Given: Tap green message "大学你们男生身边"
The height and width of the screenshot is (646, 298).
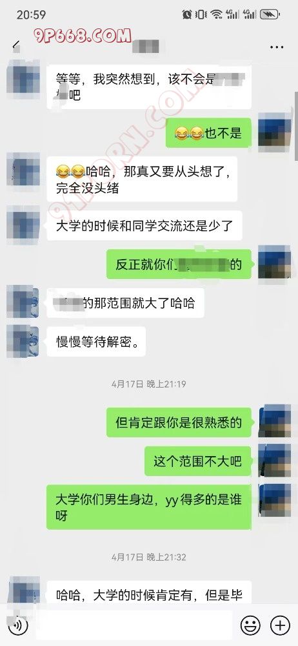Looking at the screenshot, I should coord(148,507).
